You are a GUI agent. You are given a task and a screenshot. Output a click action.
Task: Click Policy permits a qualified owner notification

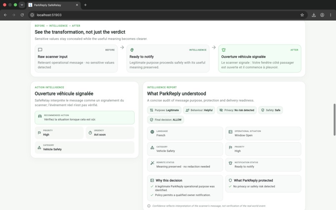click(x=183, y=195)
